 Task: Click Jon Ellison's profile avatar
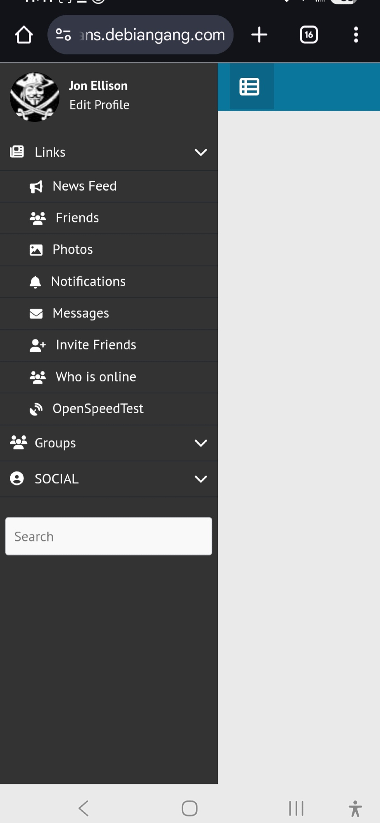click(35, 97)
